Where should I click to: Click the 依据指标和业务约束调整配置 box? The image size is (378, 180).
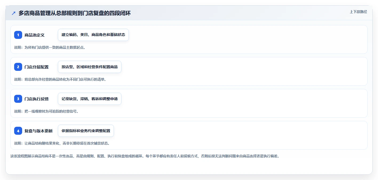[x=86, y=131]
